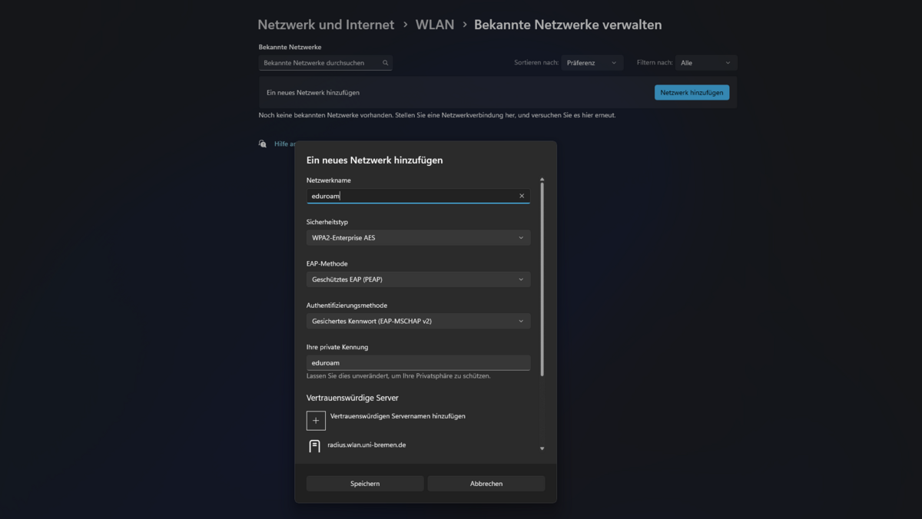This screenshot has height=519, width=922.
Task: Click the plus icon to add trusted server
Action: [x=316, y=421]
